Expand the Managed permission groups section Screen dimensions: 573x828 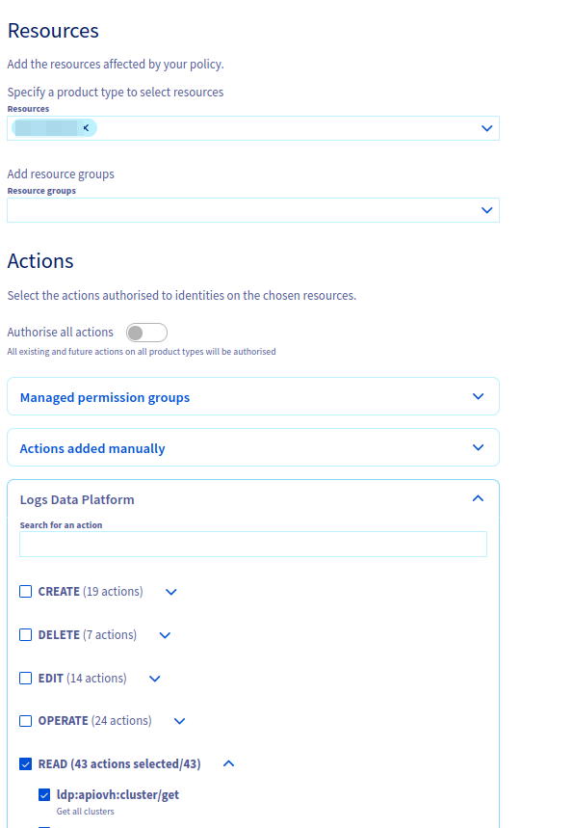click(x=477, y=395)
